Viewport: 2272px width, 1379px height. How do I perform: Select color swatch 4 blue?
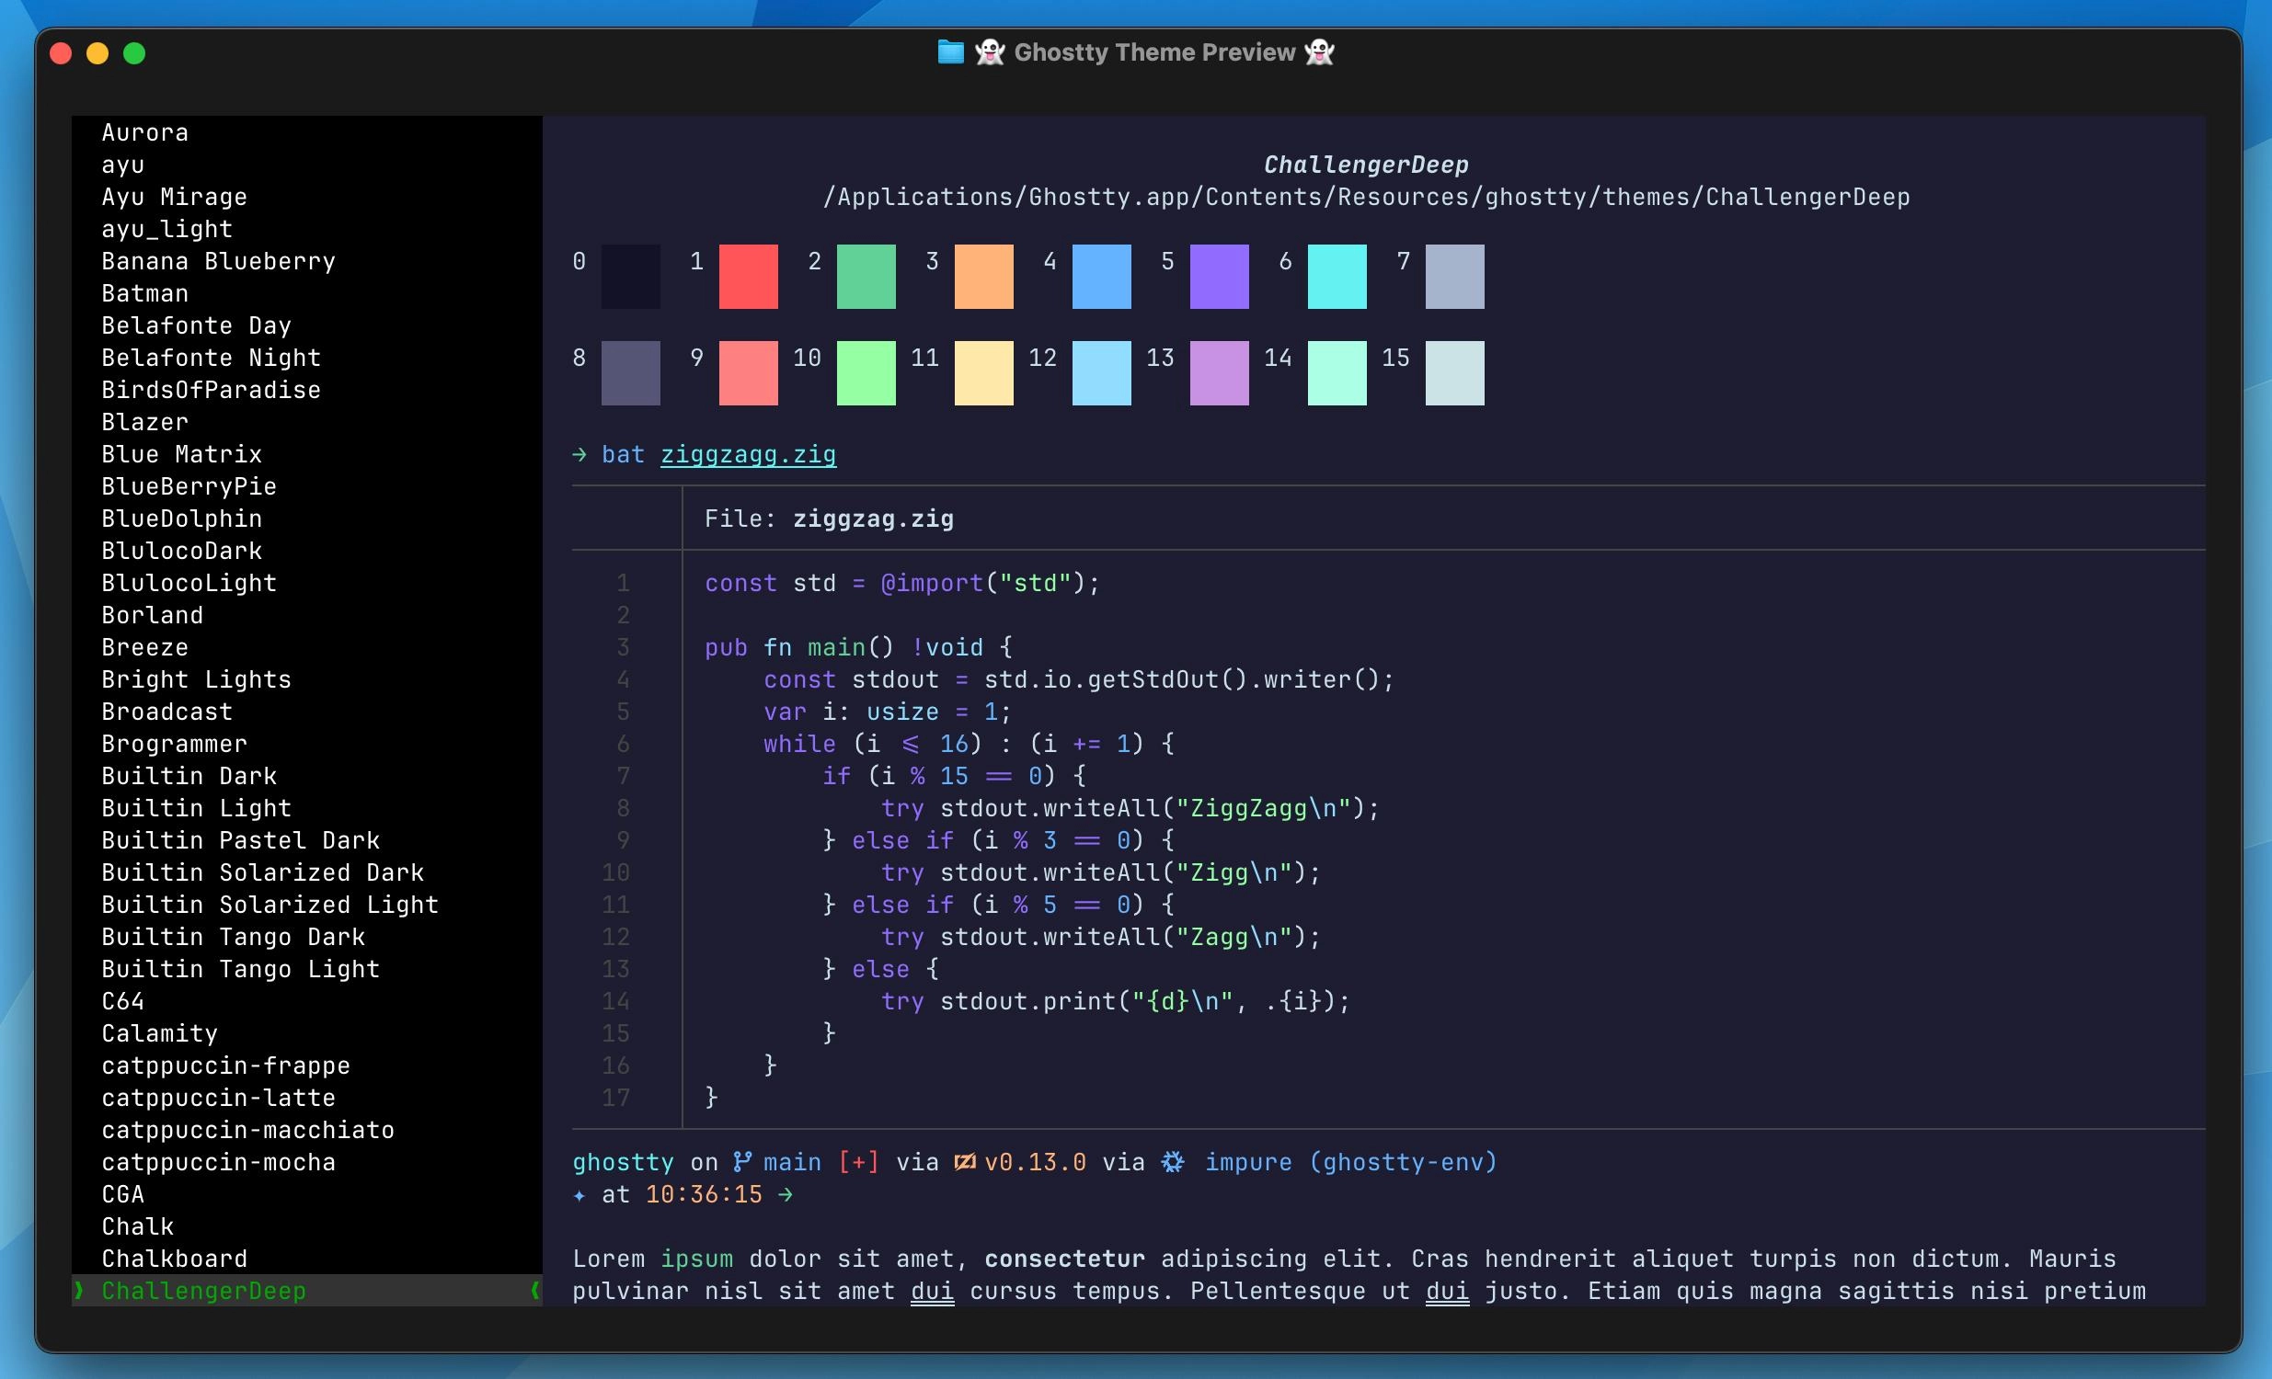coord(1102,277)
